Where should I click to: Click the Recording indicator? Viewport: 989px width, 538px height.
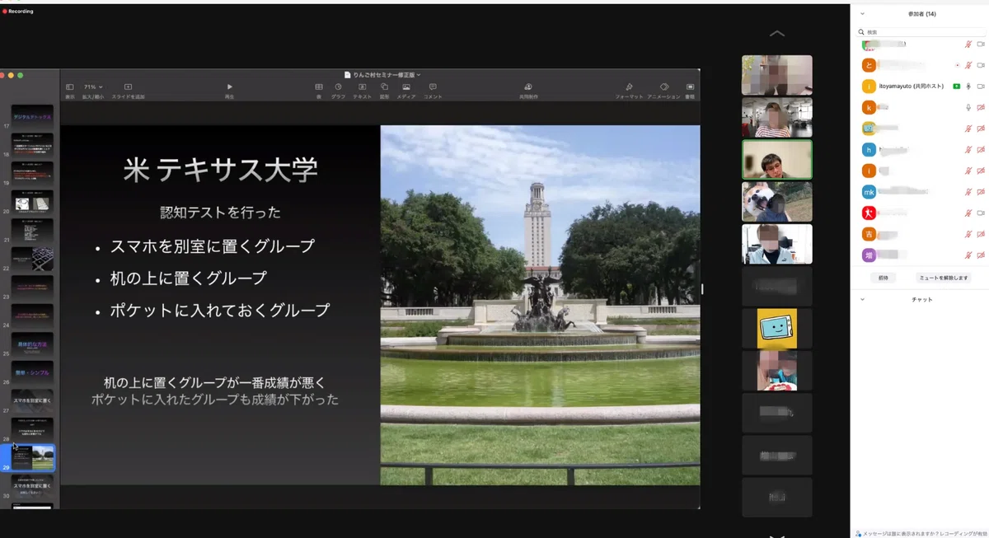tap(18, 11)
